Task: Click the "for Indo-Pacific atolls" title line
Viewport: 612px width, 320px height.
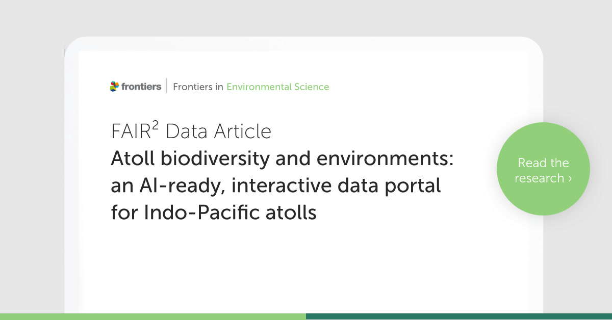Action: [214, 212]
